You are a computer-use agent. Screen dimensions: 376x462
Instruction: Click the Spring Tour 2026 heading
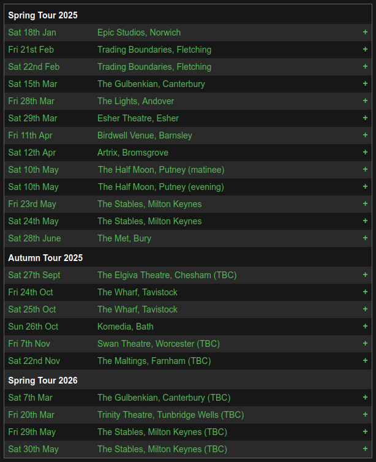(43, 381)
